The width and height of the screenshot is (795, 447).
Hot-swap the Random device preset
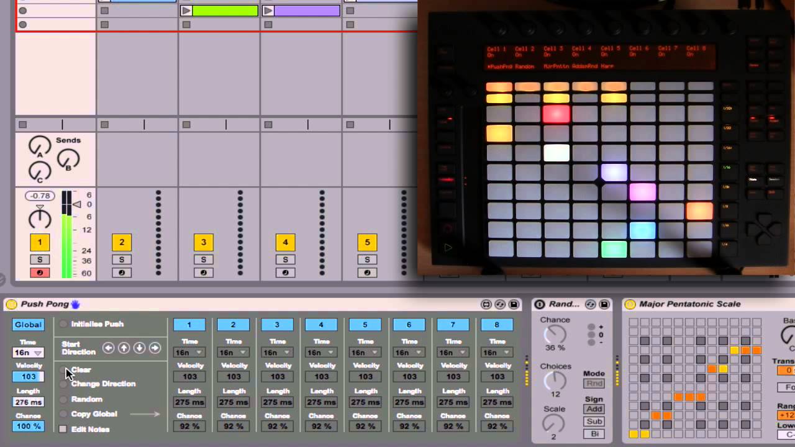coord(591,304)
